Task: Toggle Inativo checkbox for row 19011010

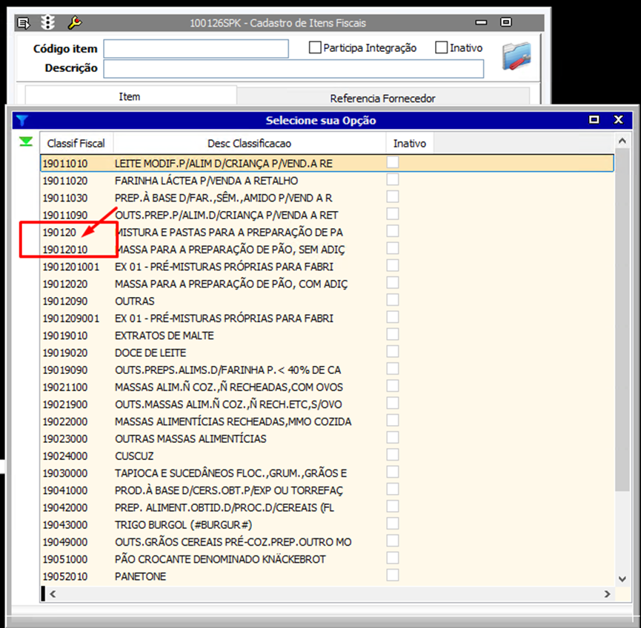Action: click(393, 163)
